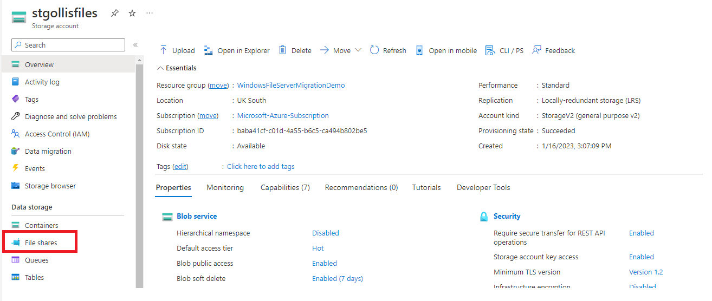Image resolution: width=712 pixels, height=301 pixels.
Task: Click the Data migration bucket icon
Action: click(x=16, y=151)
